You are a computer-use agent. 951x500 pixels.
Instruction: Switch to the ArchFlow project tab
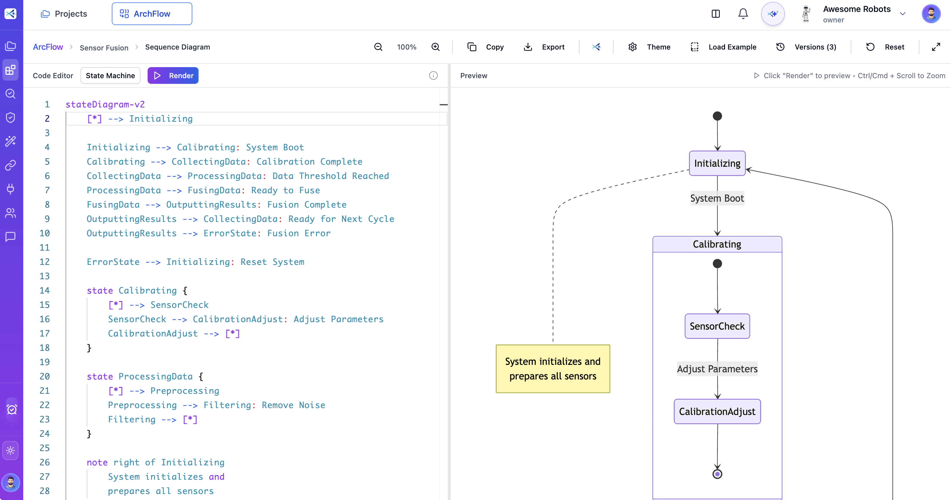pyautogui.click(x=152, y=14)
